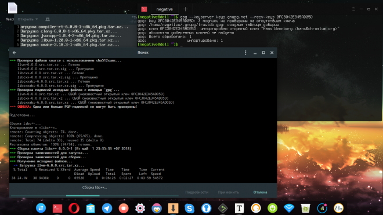Image resolution: width=383 pixels, height=215 pixels.
Task: Click 'libcxxabi-6.0.0.src.tar.xz ... Готово' line
Action: [54, 82]
